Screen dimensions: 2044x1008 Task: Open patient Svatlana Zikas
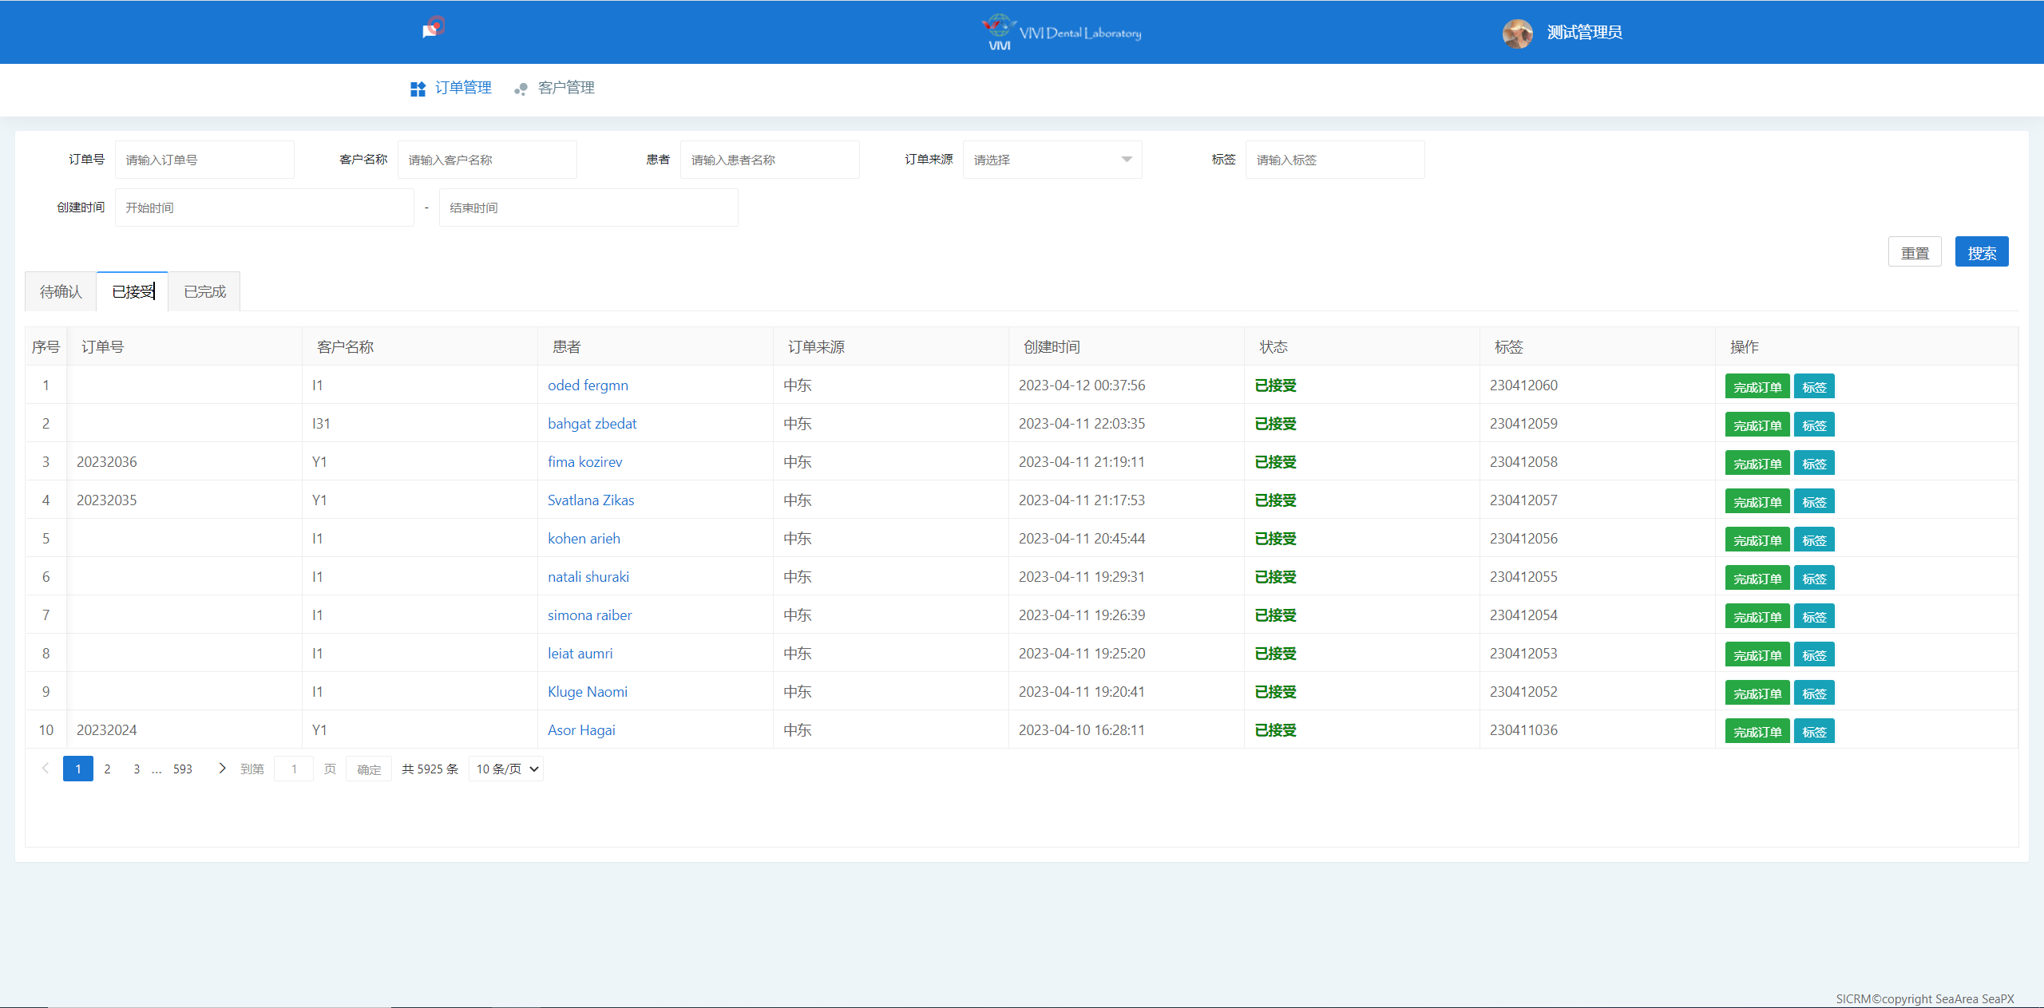[591, 500]
